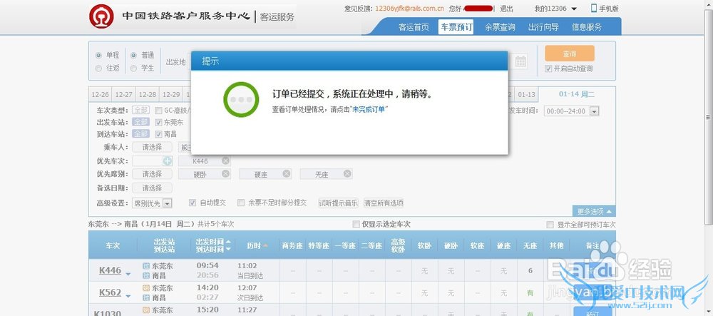Select the 12-27 date tab
Viewport: 713px width, 316px height.
coord(123,95)
